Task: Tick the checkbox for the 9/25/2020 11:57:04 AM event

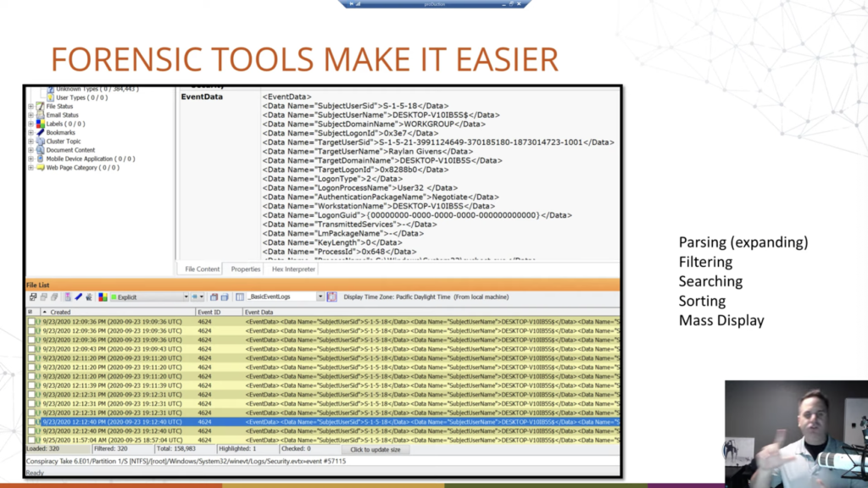Action: [x=31, y=441]
